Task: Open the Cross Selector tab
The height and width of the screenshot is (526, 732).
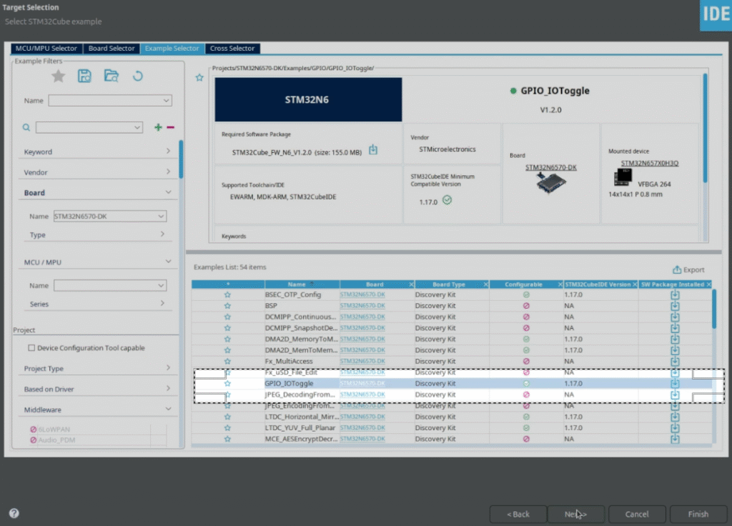Action: [232, 49]
